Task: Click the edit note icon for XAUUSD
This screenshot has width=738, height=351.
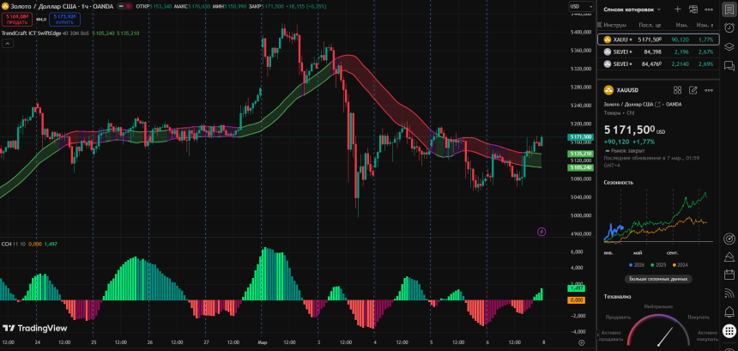Action: coord(693,89)
